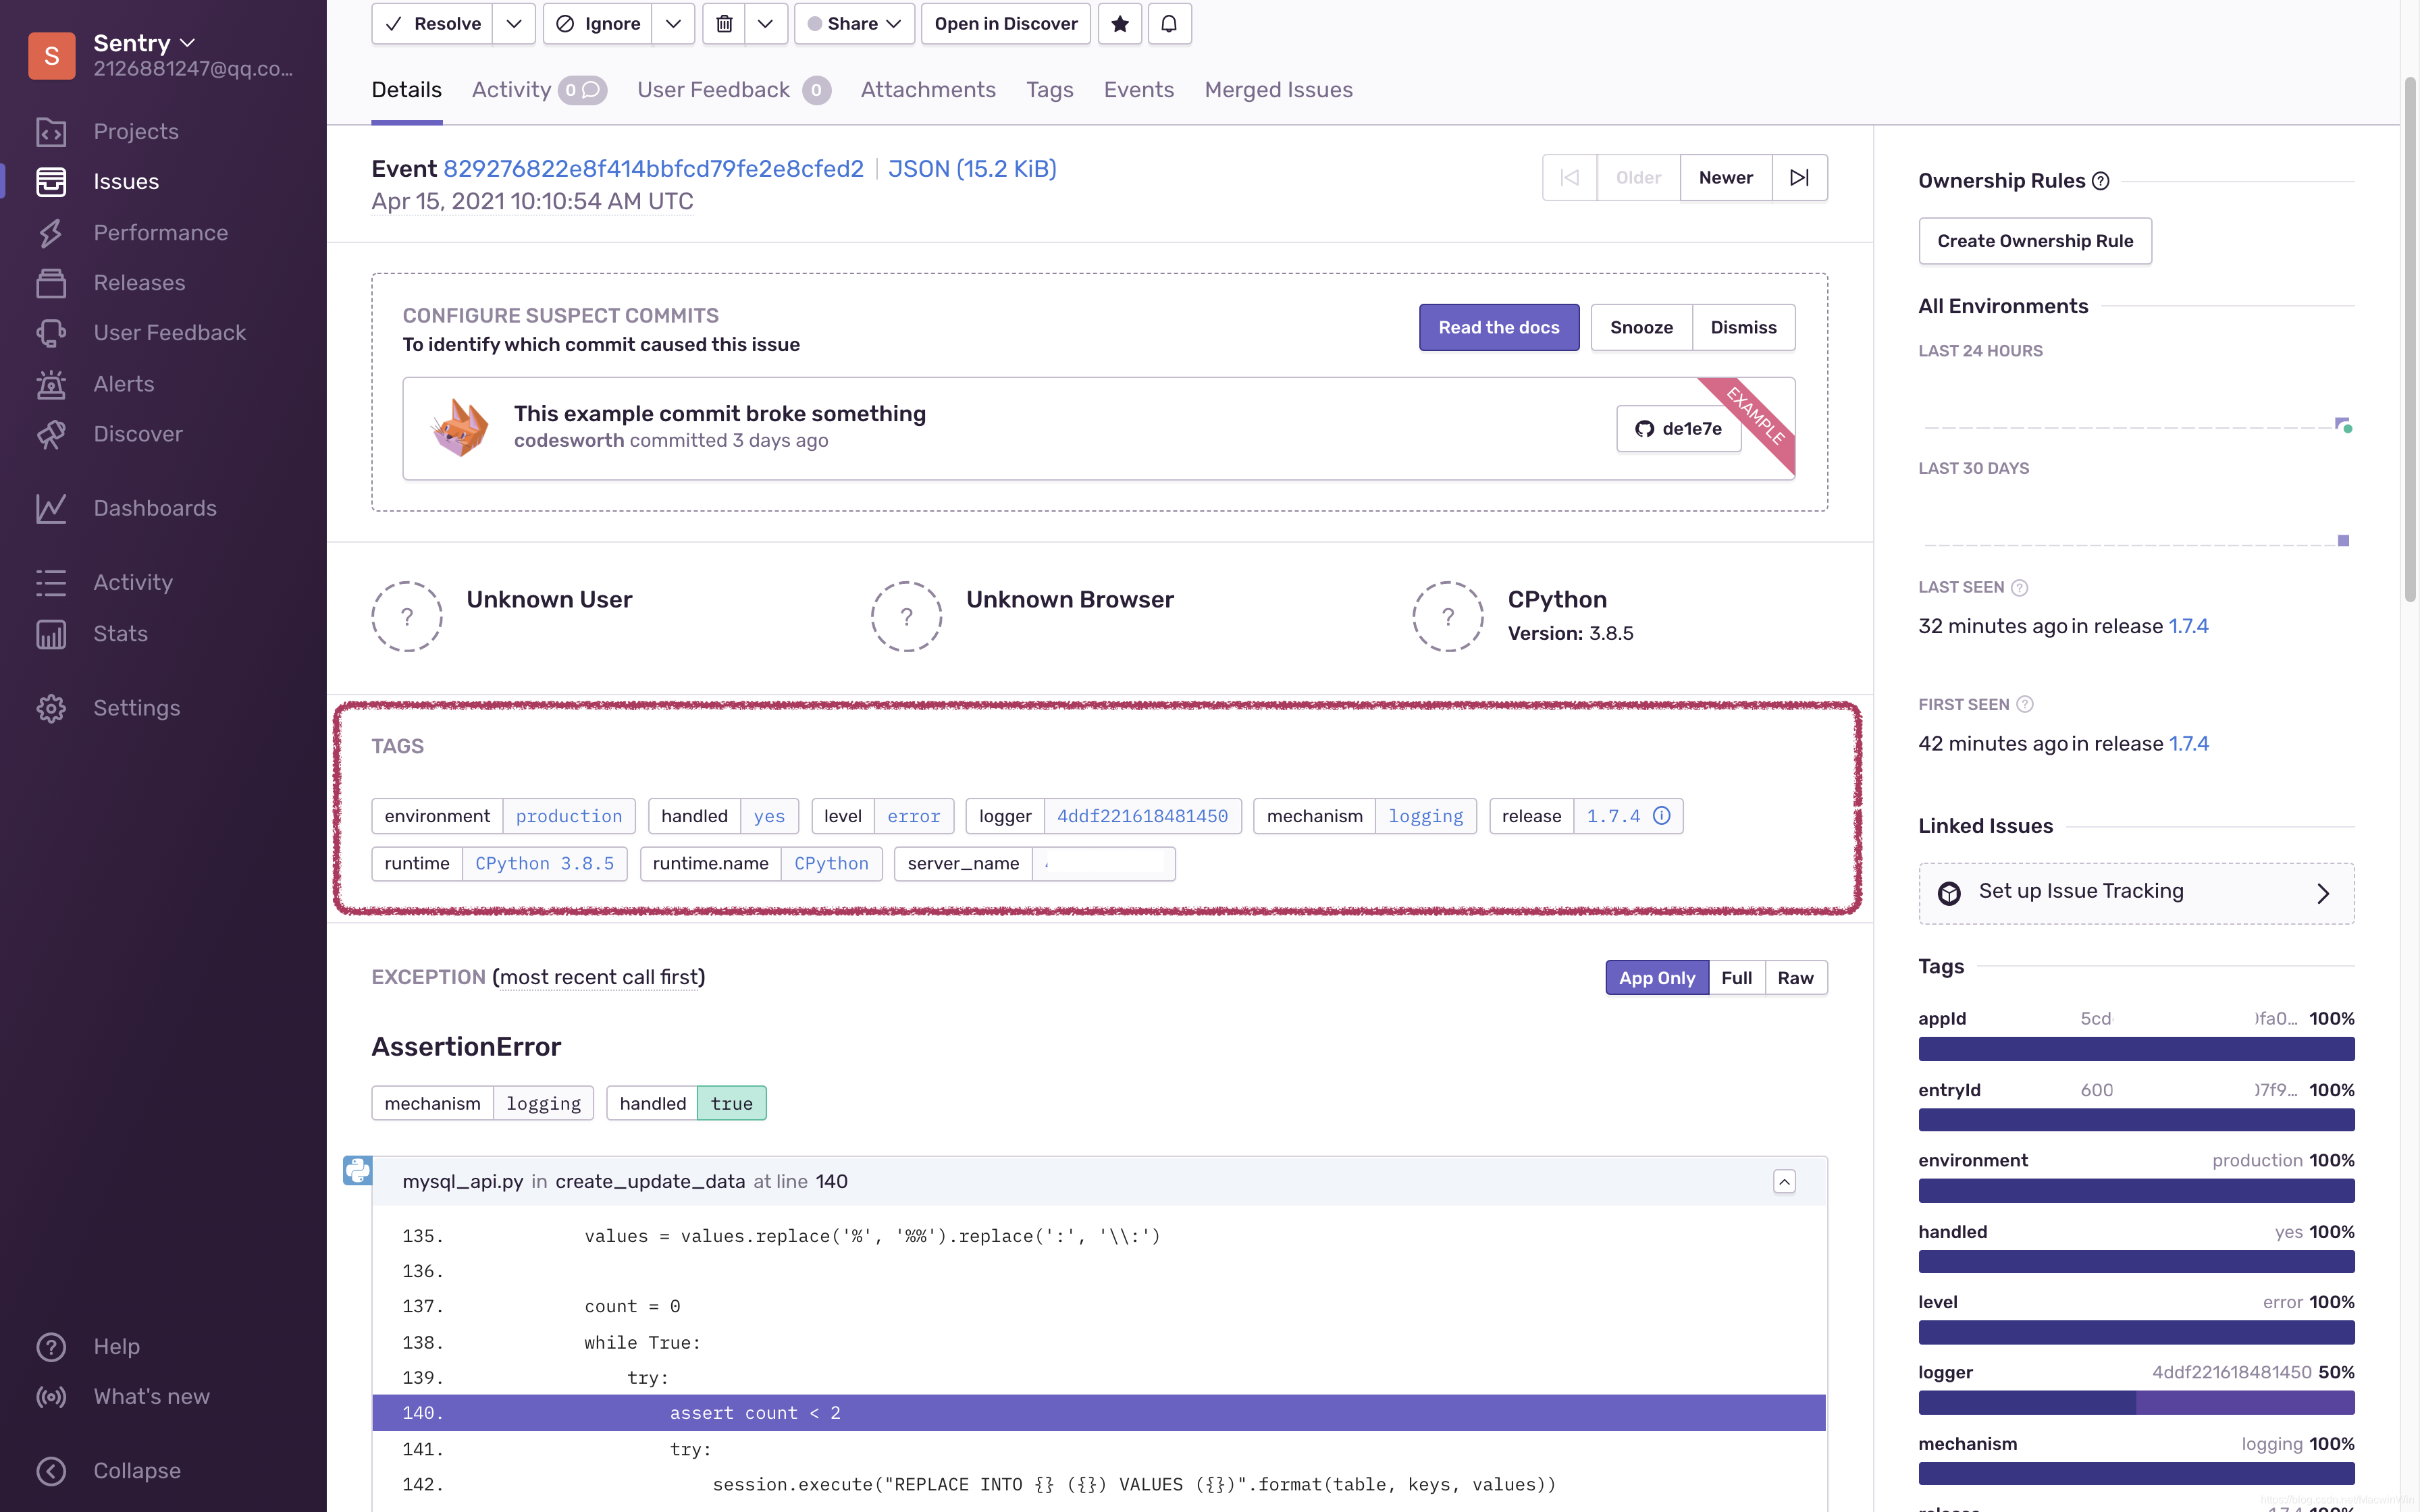The width and height of the screenshot is (2420, 1512).
Task: Click the bell notification icon
Action: 1167,23
